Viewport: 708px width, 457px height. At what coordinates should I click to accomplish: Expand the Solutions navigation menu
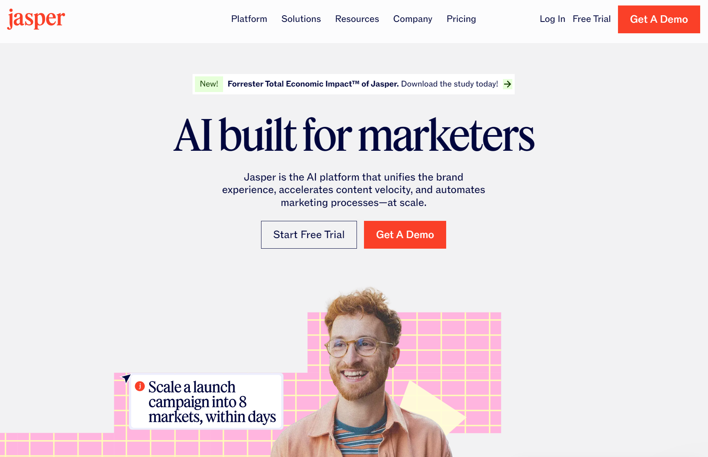click(x=301, y=19)
